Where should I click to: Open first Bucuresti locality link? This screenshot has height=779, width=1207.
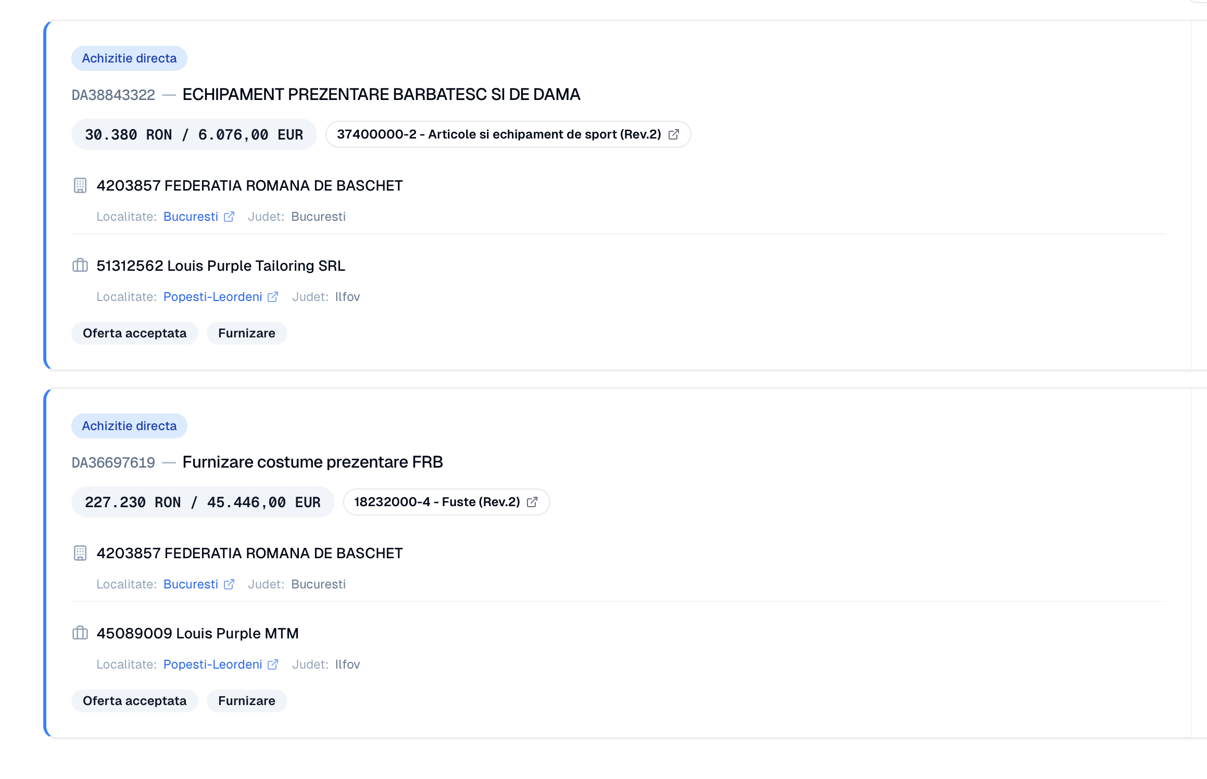191,217
